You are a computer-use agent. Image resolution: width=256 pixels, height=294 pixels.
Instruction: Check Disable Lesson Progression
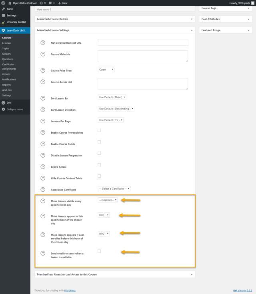click(99, 153)
